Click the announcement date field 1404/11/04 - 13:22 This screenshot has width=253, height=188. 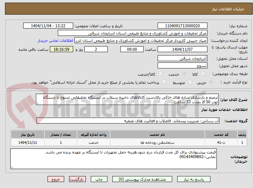48,26
